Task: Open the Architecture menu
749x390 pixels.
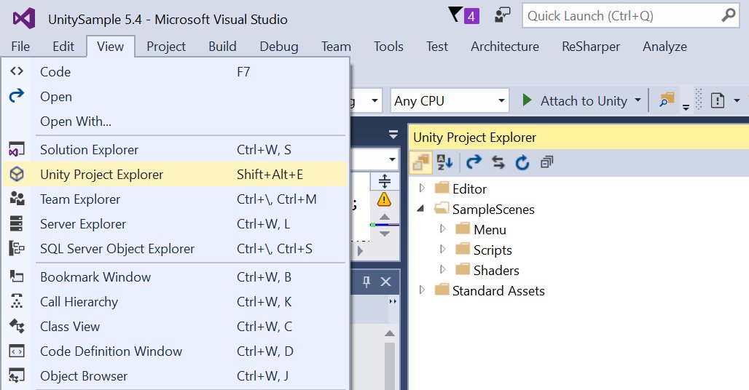Action: 505,47
